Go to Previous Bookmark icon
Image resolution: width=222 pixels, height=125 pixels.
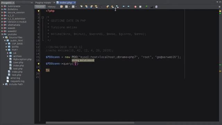tap(108, 7)
